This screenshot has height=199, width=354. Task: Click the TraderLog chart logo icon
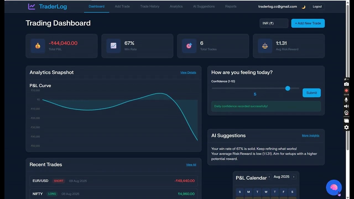(32, 6)
